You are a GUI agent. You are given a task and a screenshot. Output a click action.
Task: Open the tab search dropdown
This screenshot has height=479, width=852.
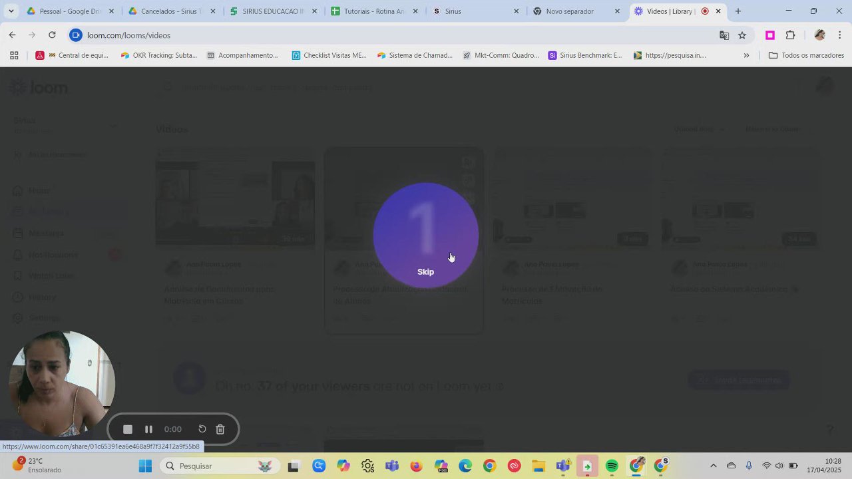[x=11, y=11]
